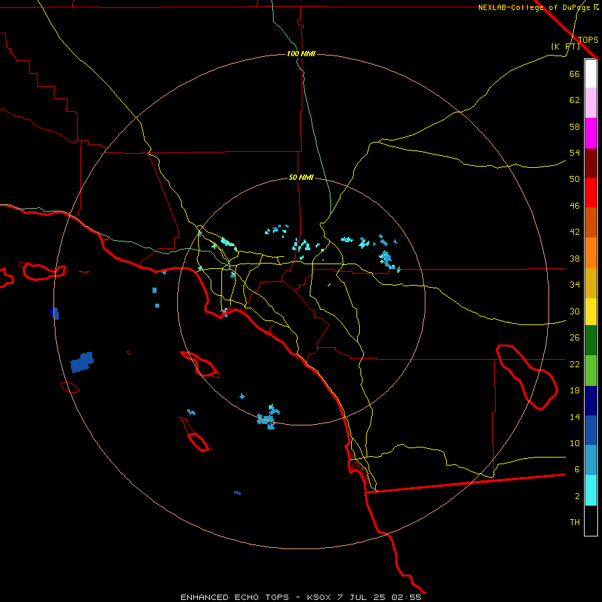
Task: Select the '10' legend value
Action: [x=575, y=443]
